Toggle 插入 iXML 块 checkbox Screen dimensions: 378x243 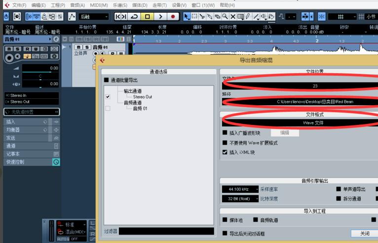pyautogui.click(x=225, y=152)
